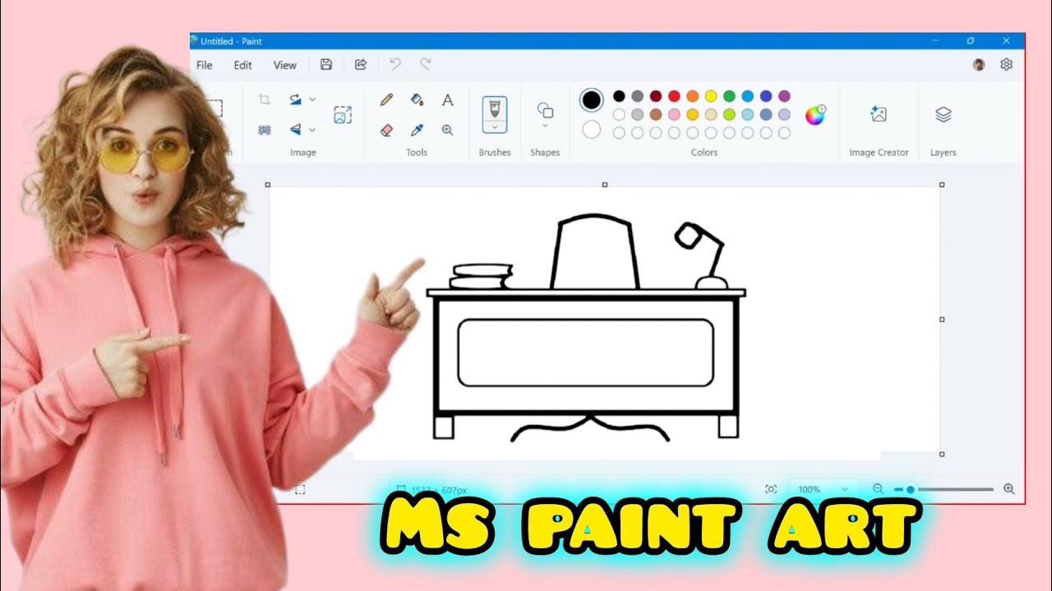Select the Color picker eyedropper tool

point(417,130)
